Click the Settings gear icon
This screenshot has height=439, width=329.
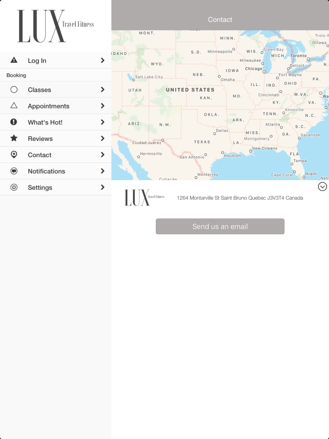click(x=14, y=187)
